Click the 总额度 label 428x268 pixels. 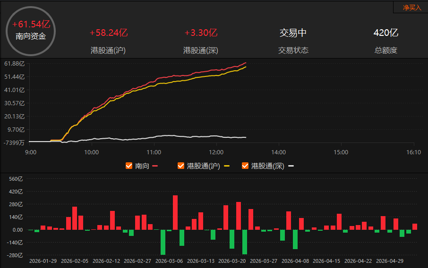[385, 50]
